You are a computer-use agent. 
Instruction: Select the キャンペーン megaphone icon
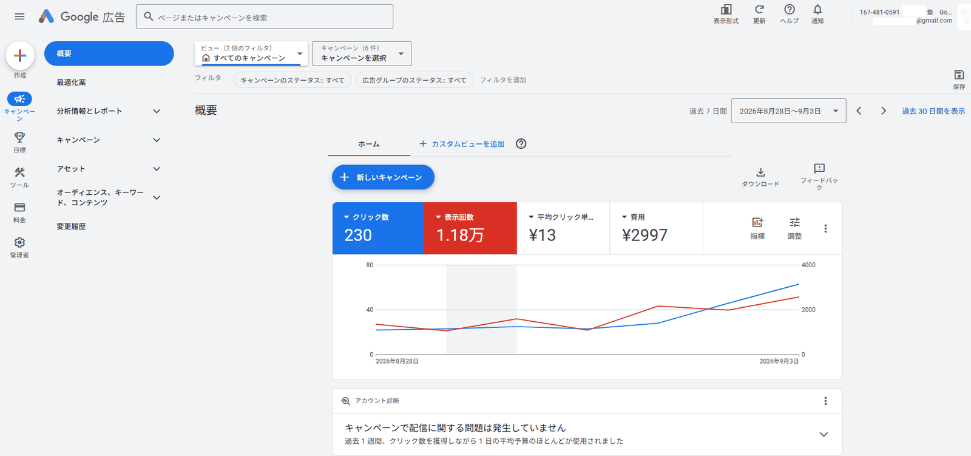(19, 99)
